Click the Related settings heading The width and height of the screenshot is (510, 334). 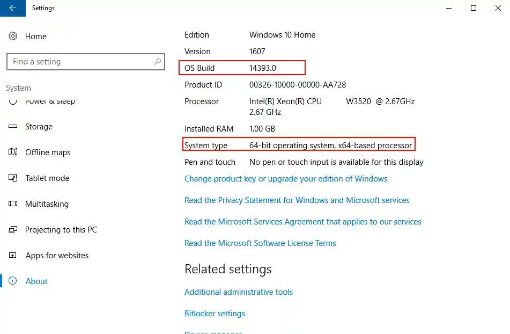[228, 269]
